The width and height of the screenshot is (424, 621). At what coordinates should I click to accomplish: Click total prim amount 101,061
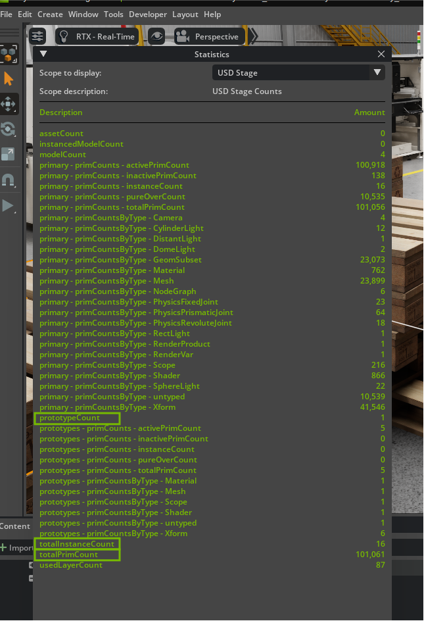(370, 555)
